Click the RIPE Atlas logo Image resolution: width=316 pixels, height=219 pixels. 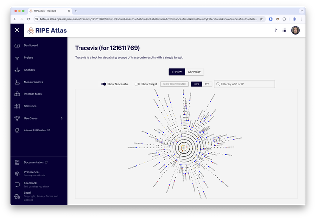pos(47,30)
